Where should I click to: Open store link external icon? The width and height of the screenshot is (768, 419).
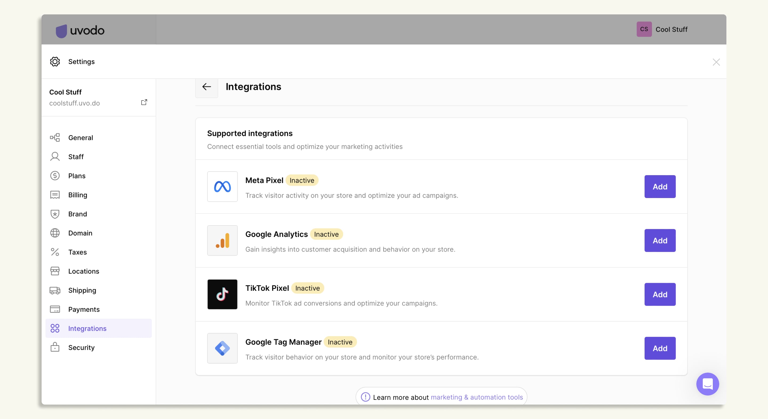coord(144,102)
